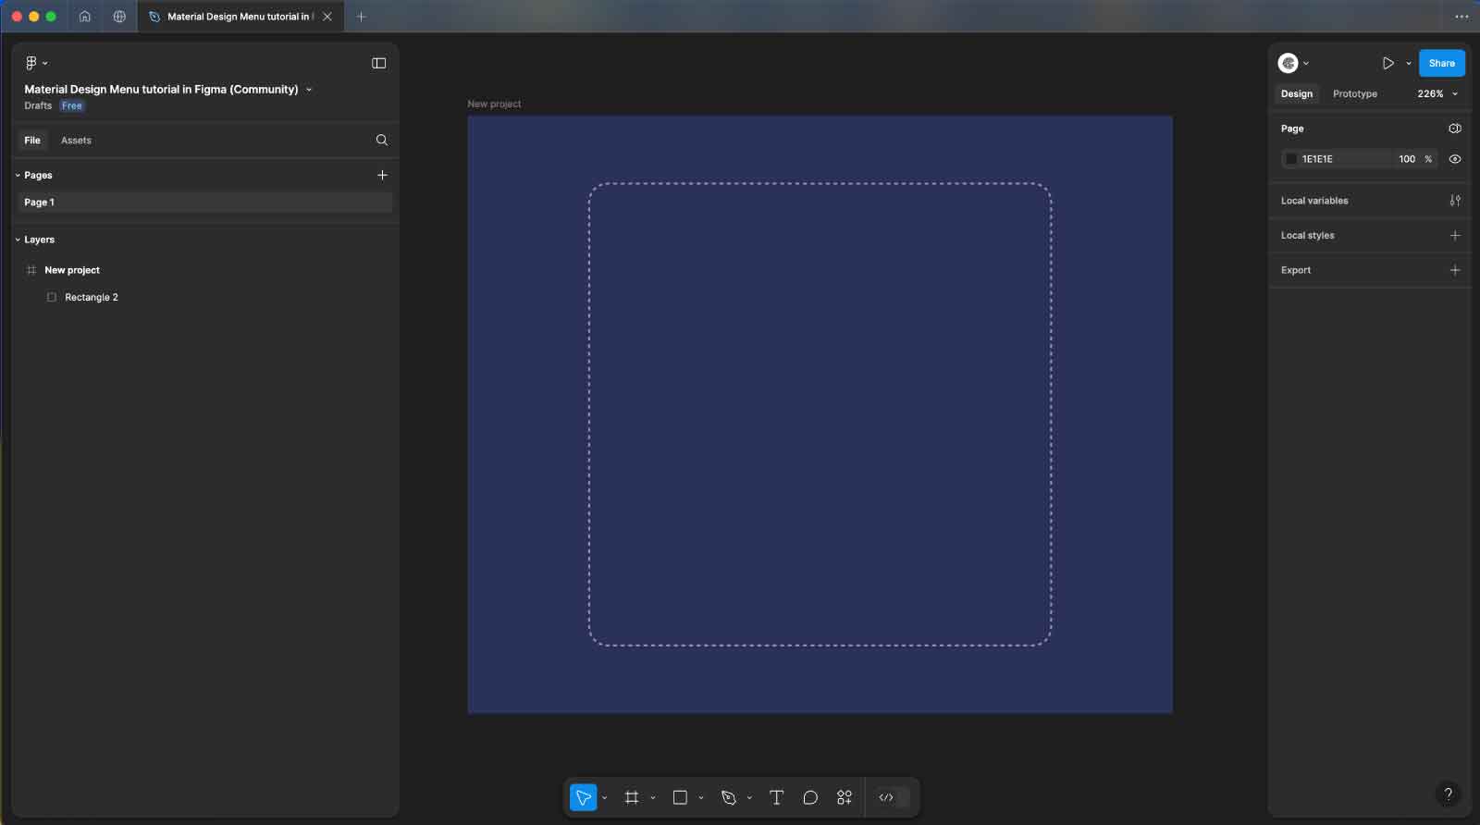The height and width of the screenshot is (825, 1480).
Task: Select the Rectangle shape tool
Action: 680,797
